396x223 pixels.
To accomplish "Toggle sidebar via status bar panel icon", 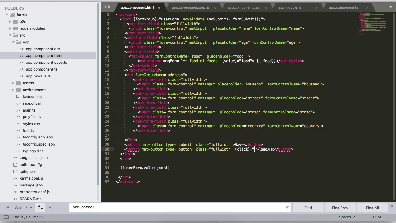I will tap(6, 217).
